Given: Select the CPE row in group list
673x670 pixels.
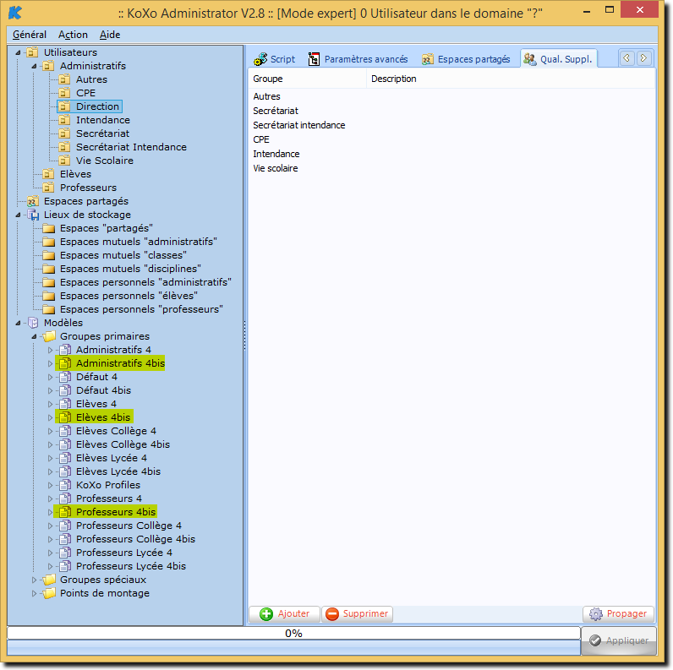Looking at the screenshot, I should pos(261,139).
